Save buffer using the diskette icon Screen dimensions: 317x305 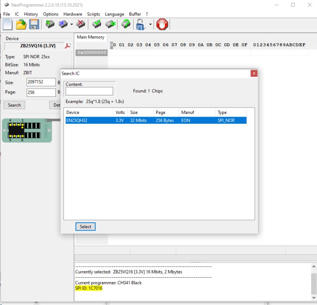[x=35, y=24]
